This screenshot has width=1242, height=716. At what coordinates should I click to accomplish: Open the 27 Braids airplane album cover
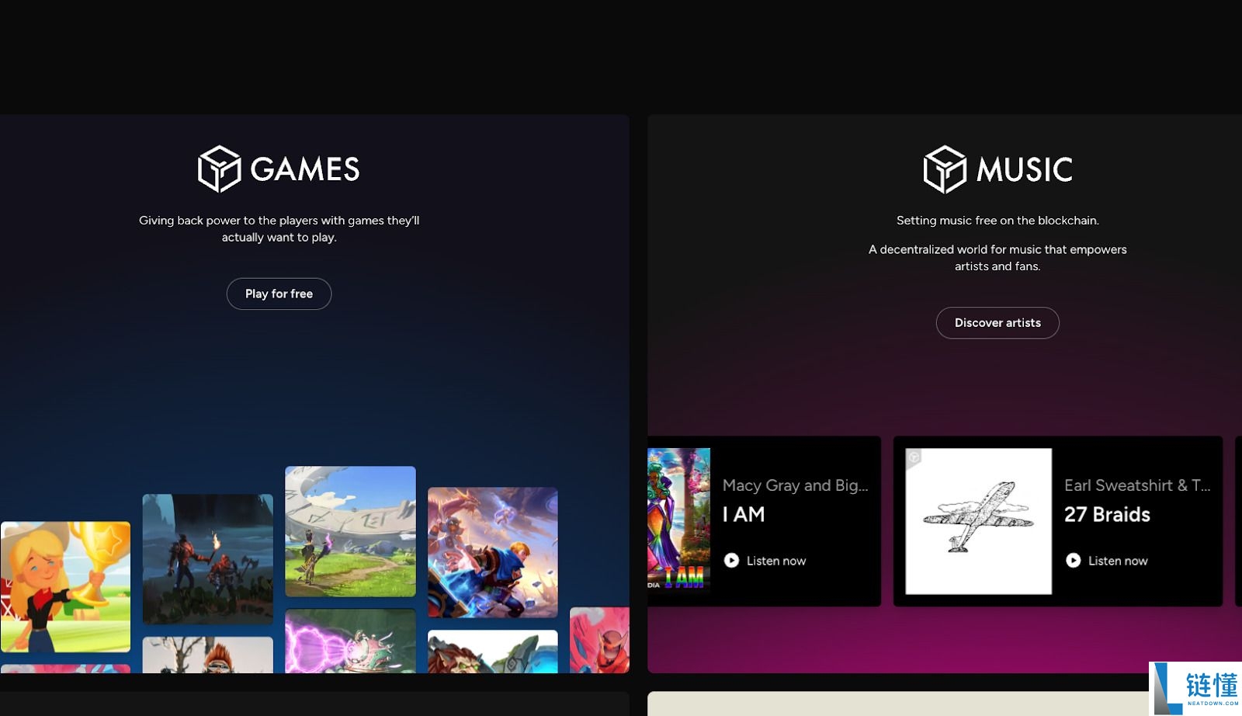point(979,521)
